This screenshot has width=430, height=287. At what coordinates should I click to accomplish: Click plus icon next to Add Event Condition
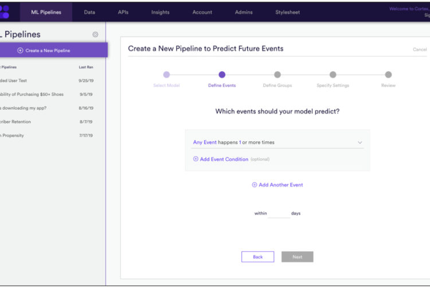196,159
